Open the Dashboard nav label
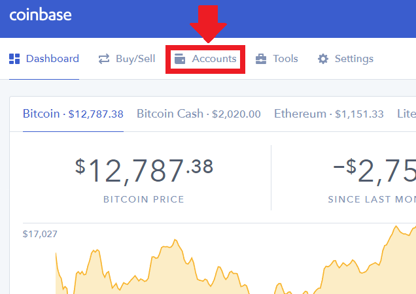Viewport: 416px width, 294px height. point(52,59)
